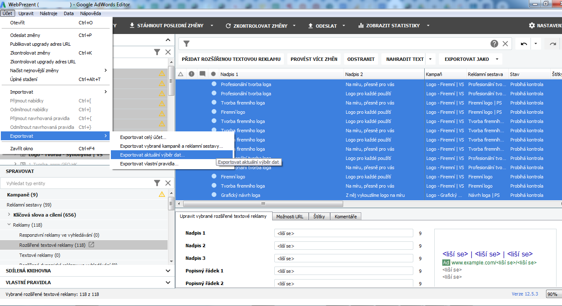Sort table by Nadpis 1 column
The width and height of the screenshot is (562, 306).
click(x=281, y=74)
